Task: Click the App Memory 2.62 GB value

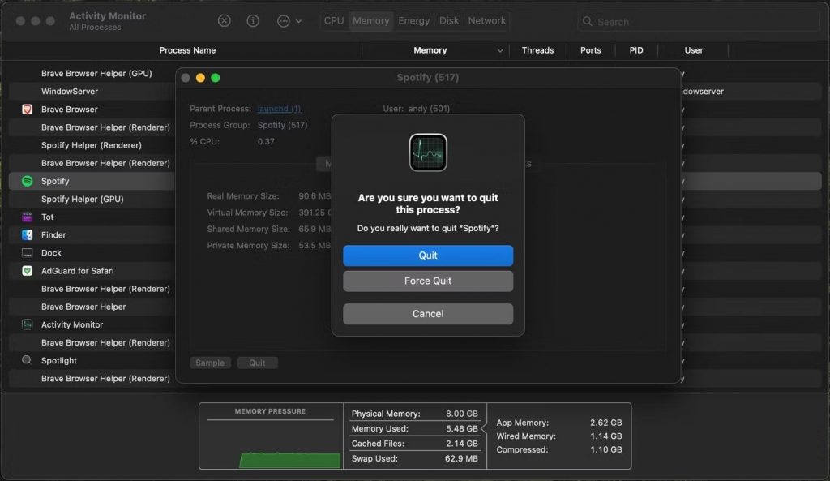Action: [x=606, y=423]
